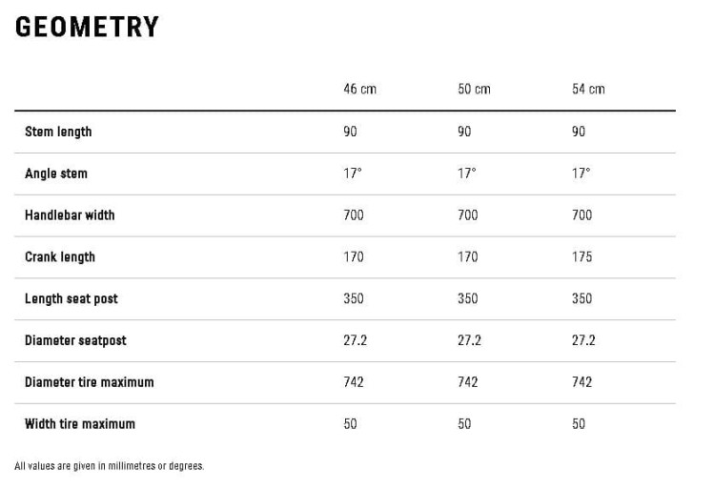The width and height of the screenshot is (715, 490).
Task: Click the Diameter tire maximum label
Action: point(90,382)
